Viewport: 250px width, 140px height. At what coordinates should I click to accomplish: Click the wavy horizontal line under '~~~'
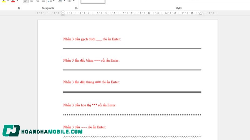coord(132,137)
